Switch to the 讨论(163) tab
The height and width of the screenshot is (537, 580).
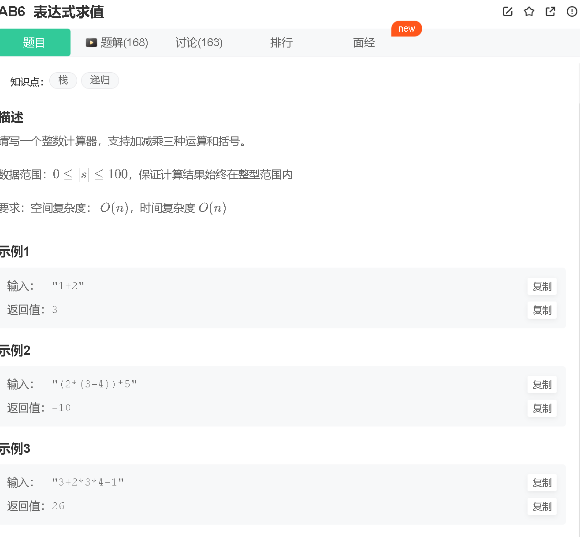[199, 43]
